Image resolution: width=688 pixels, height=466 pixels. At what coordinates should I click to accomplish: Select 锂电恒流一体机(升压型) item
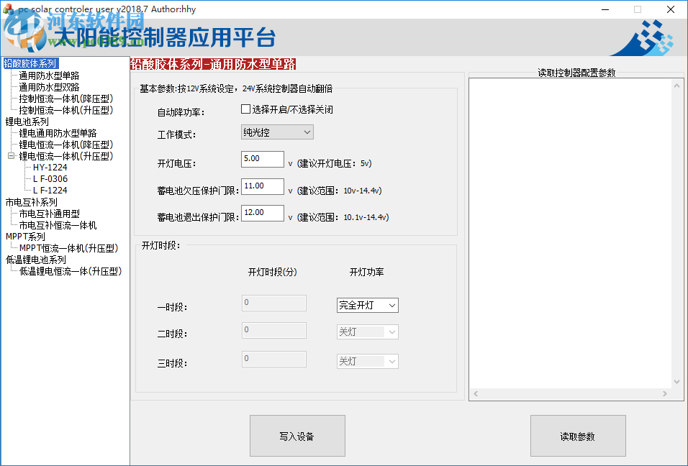click(65, 155)
